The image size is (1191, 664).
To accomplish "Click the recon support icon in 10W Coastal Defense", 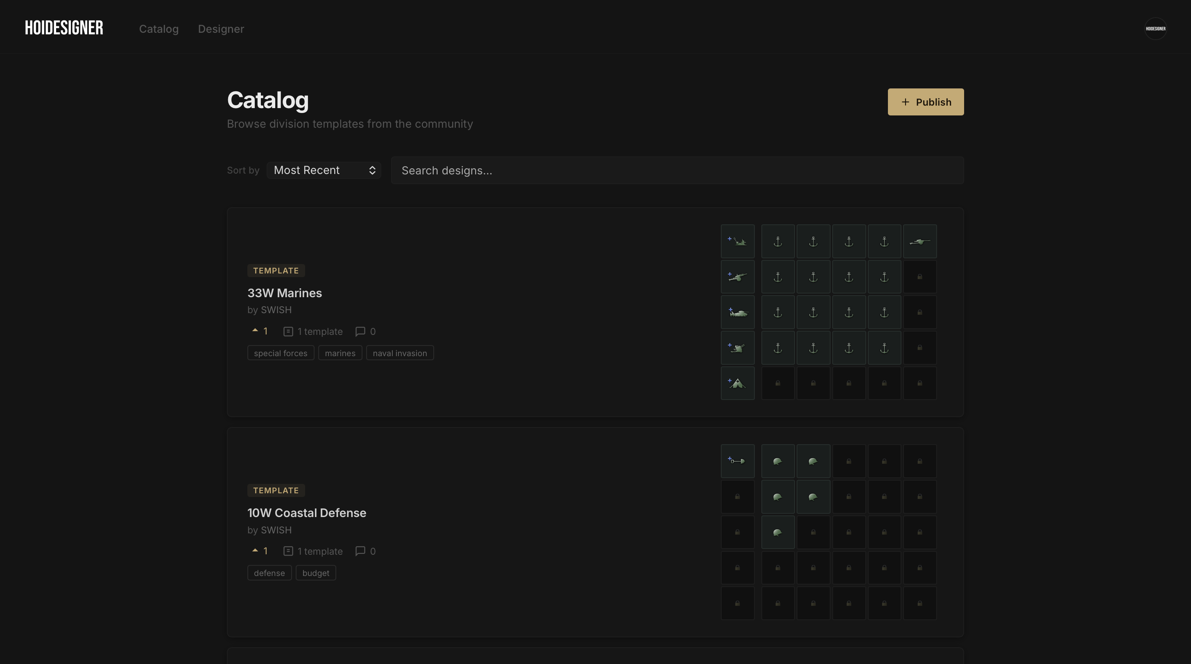I will [x=738, y=461].
